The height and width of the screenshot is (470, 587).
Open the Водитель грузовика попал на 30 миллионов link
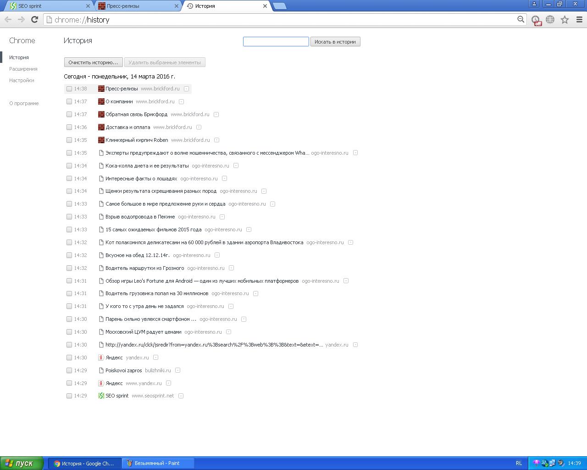(157, 293)
